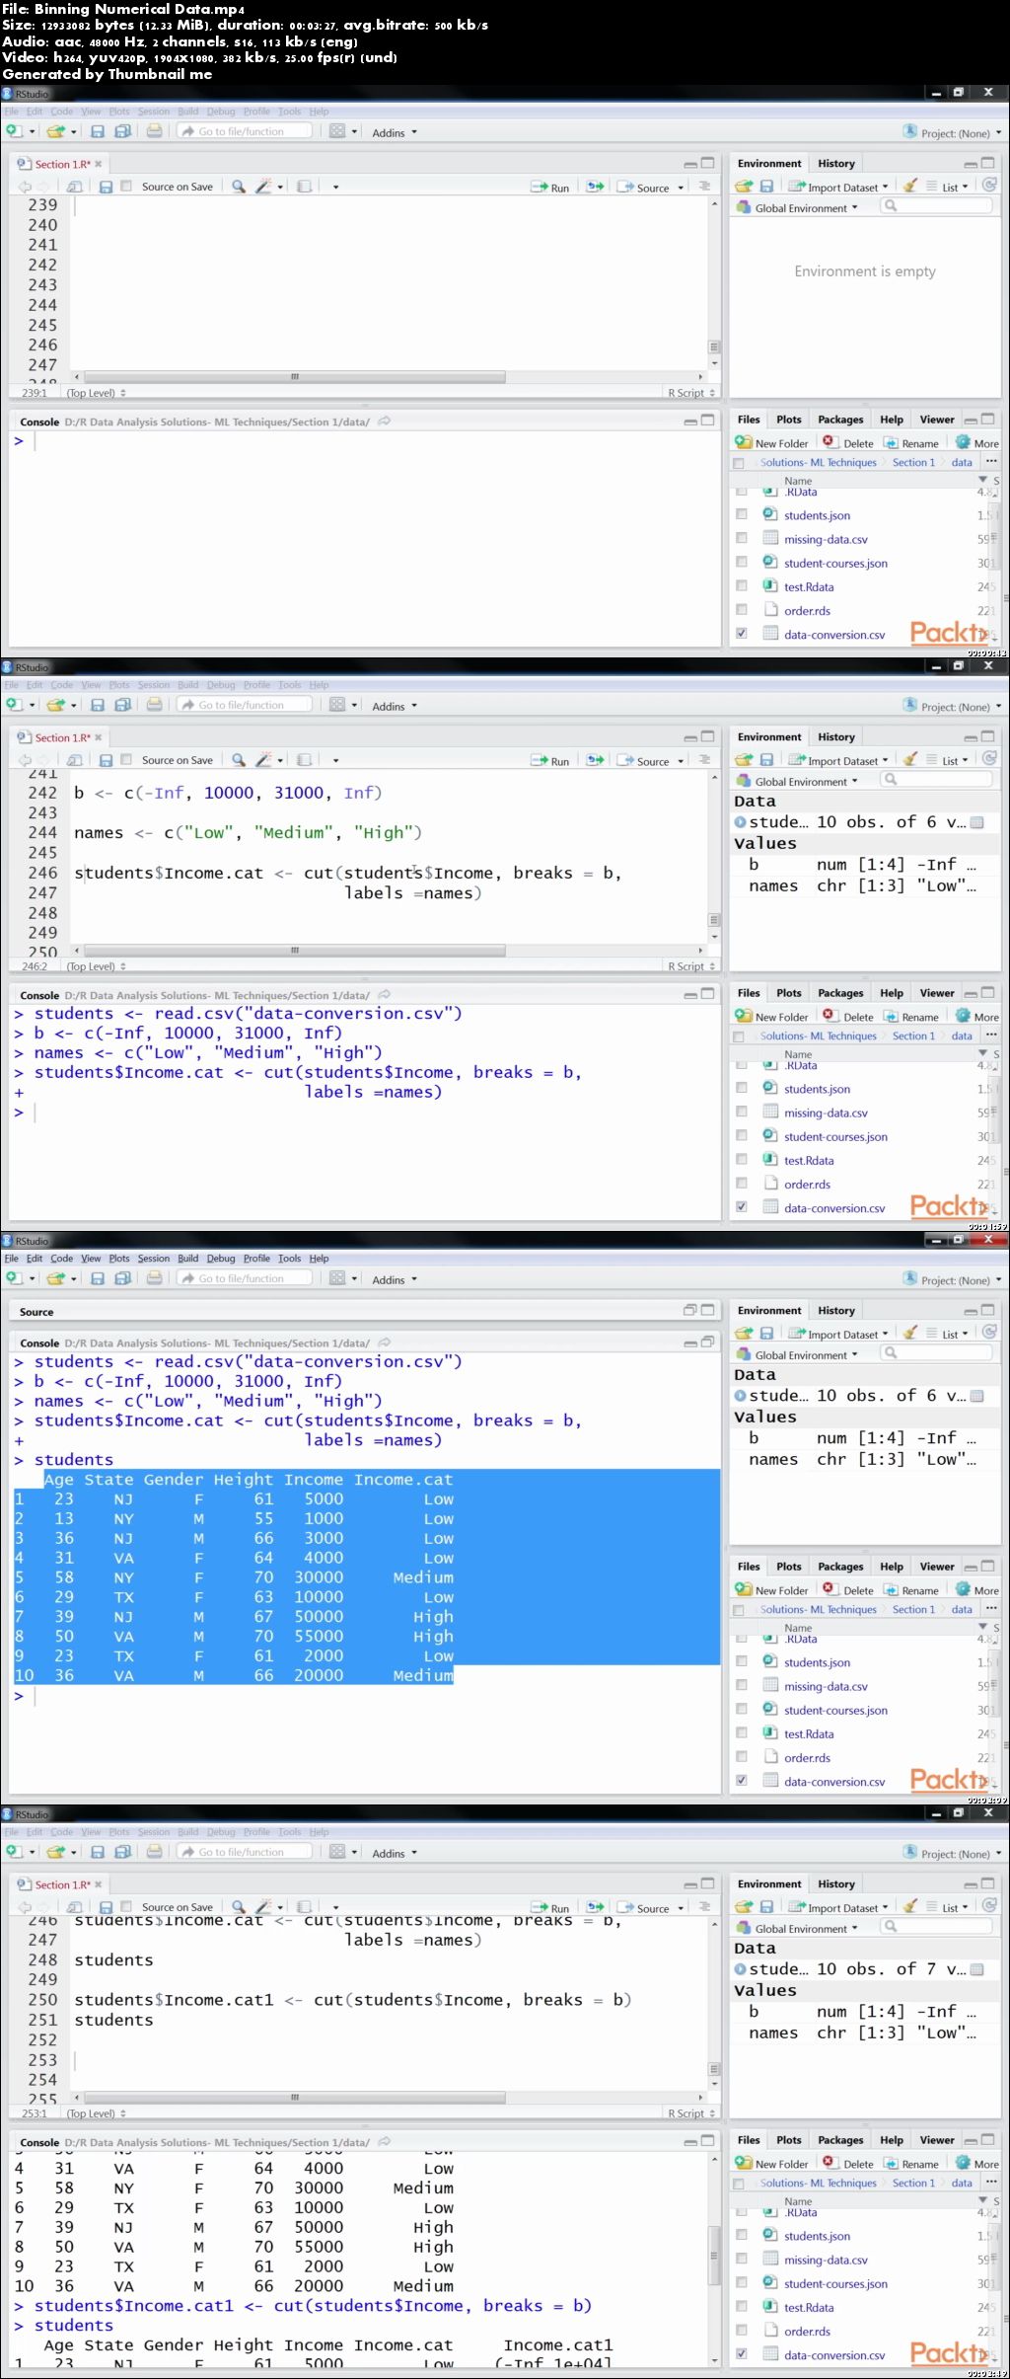Click the console scrollbar in the Income.cat1 frame
This screenshot has width=1010, height=2379.
pos(714,2255)
